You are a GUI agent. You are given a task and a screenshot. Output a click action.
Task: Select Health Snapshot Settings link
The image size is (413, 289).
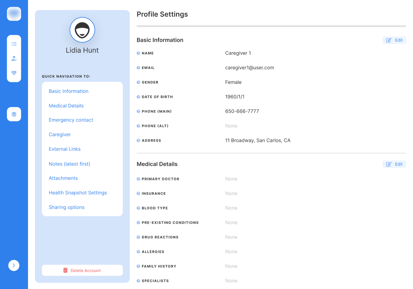78,193
